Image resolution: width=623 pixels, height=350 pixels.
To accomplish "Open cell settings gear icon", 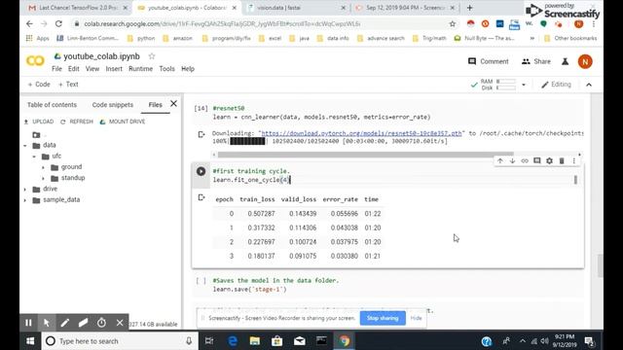I will (x=549, y=160).
